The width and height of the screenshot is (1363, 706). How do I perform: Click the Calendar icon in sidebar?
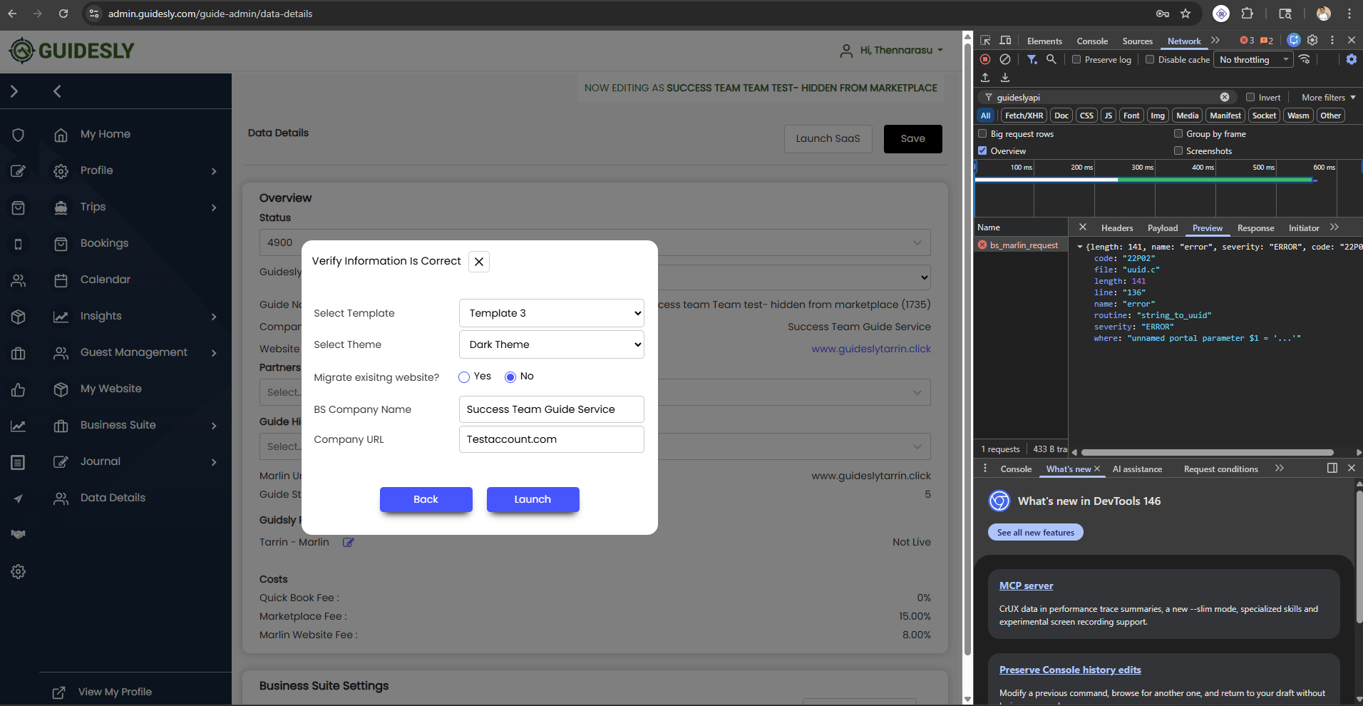tap(61, 280)
